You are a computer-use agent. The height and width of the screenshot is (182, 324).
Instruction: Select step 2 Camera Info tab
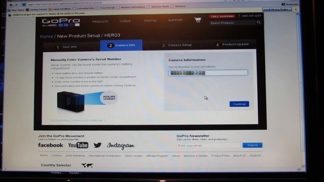[x=121, y=45]
